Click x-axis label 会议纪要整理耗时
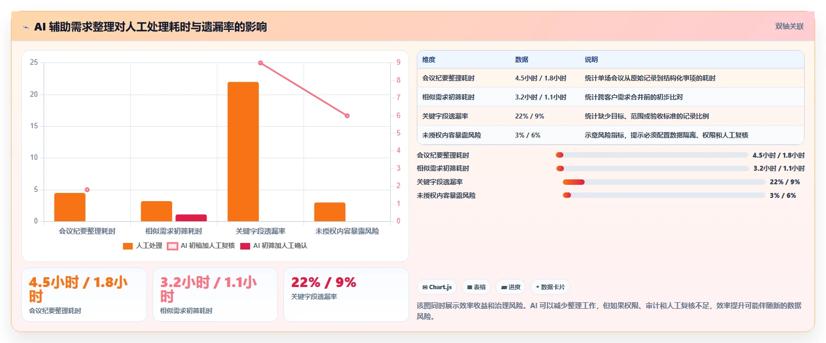 tap(87, 231)
